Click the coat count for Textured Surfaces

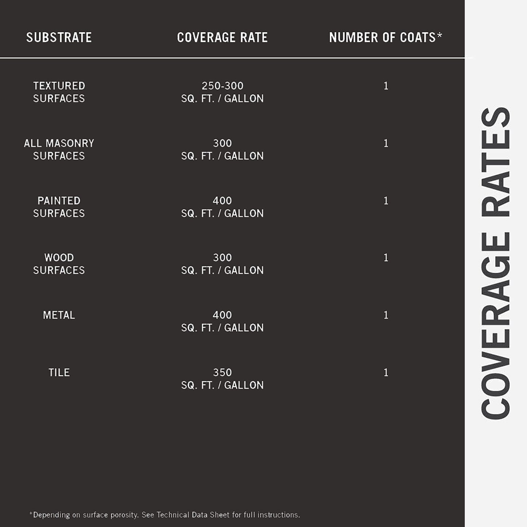click(385, 86)
